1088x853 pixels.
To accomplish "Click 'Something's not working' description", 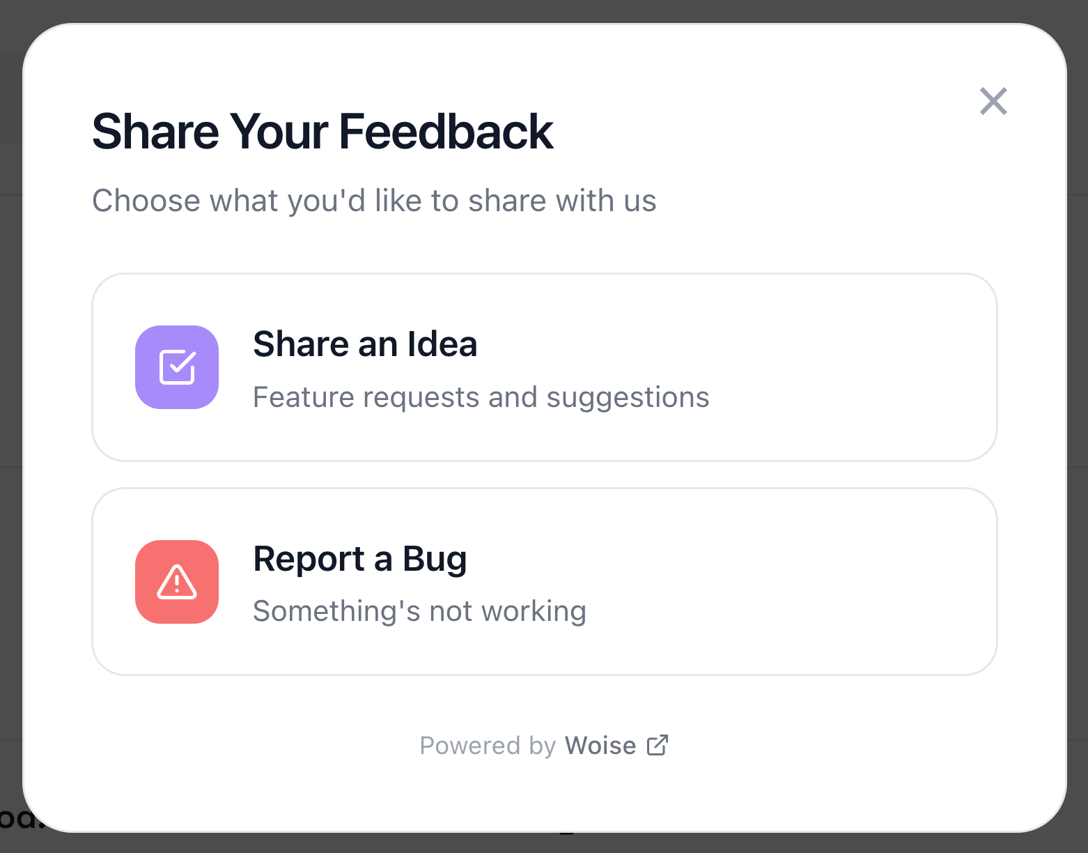I will point(420,610).
